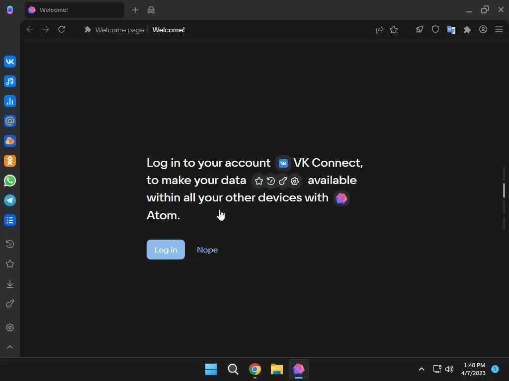Open passwords key icon in the sidebar
This screenshot has height=381, width=509.
10,304
